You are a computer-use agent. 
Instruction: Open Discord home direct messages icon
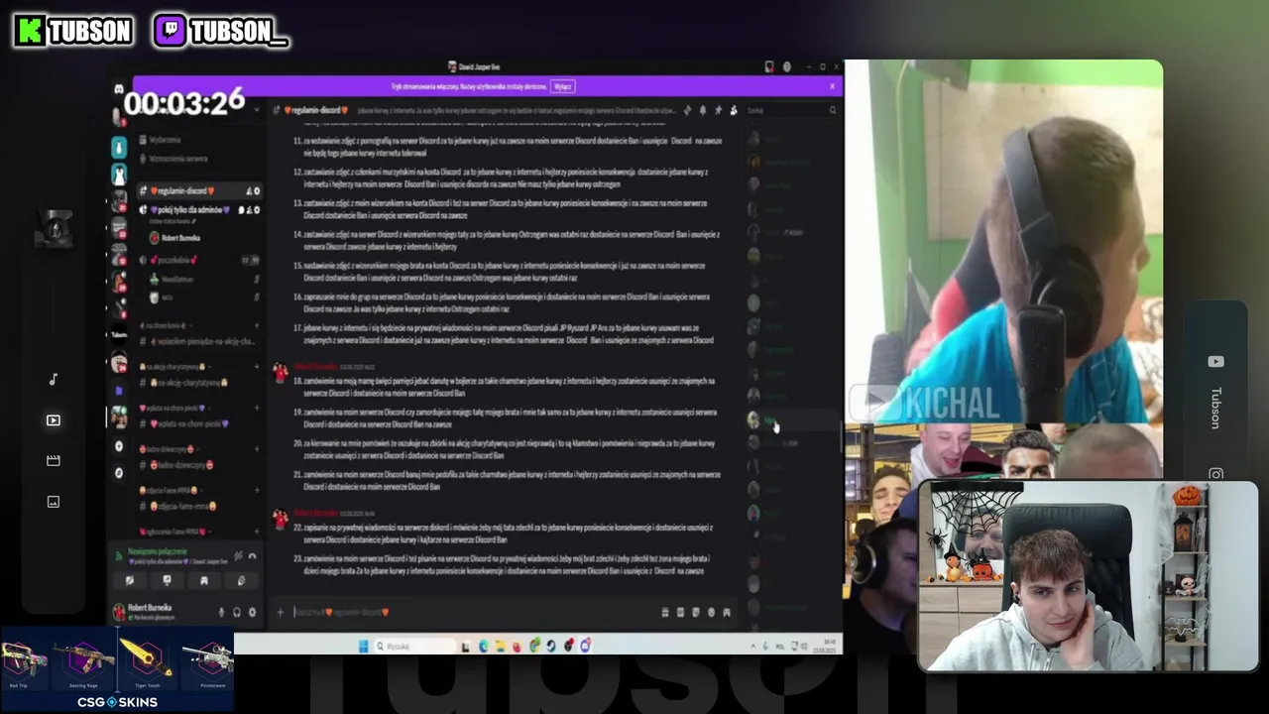[119, 88]
